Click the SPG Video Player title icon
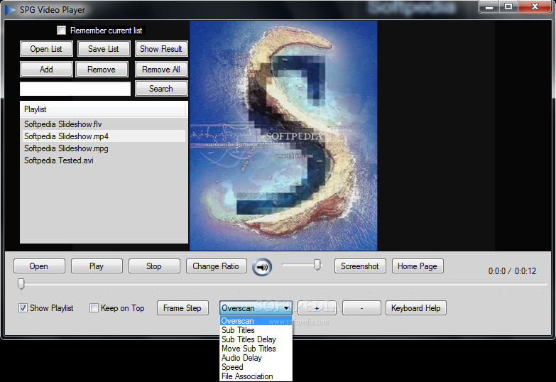Viewport: 556px width, 382px height. point(10,9)
